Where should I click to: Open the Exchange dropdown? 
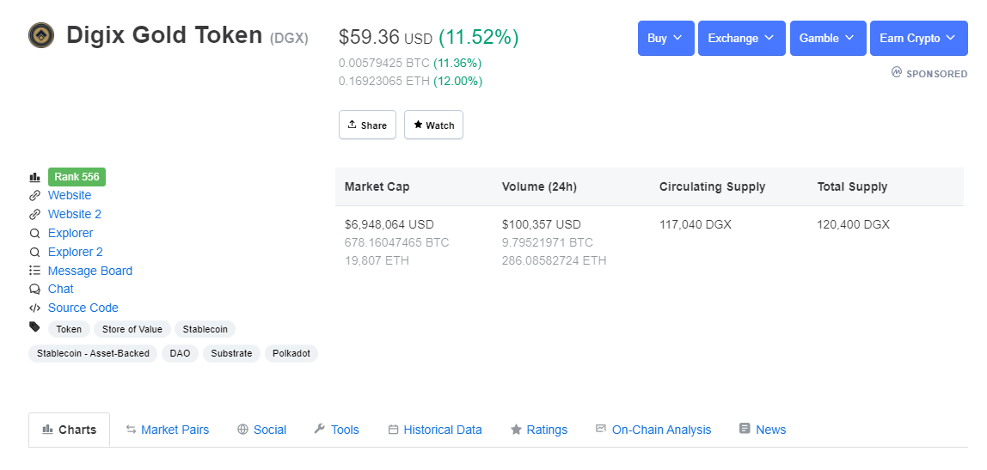tap(741, 39)
